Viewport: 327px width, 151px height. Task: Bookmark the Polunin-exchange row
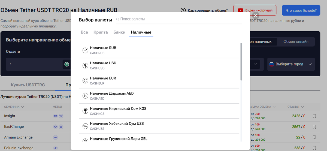(x=314, y=148)
